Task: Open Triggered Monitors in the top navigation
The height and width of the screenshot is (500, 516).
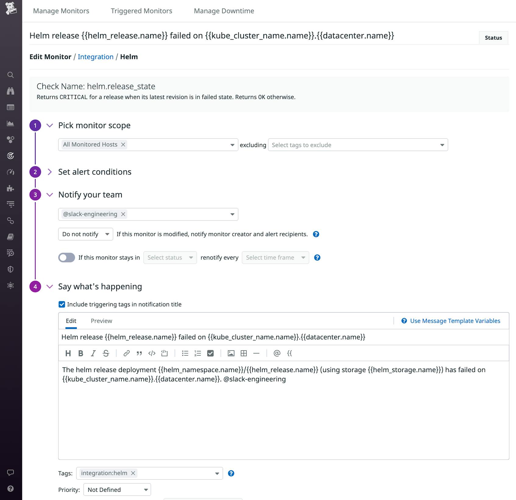Action: [x=141, y=11]
